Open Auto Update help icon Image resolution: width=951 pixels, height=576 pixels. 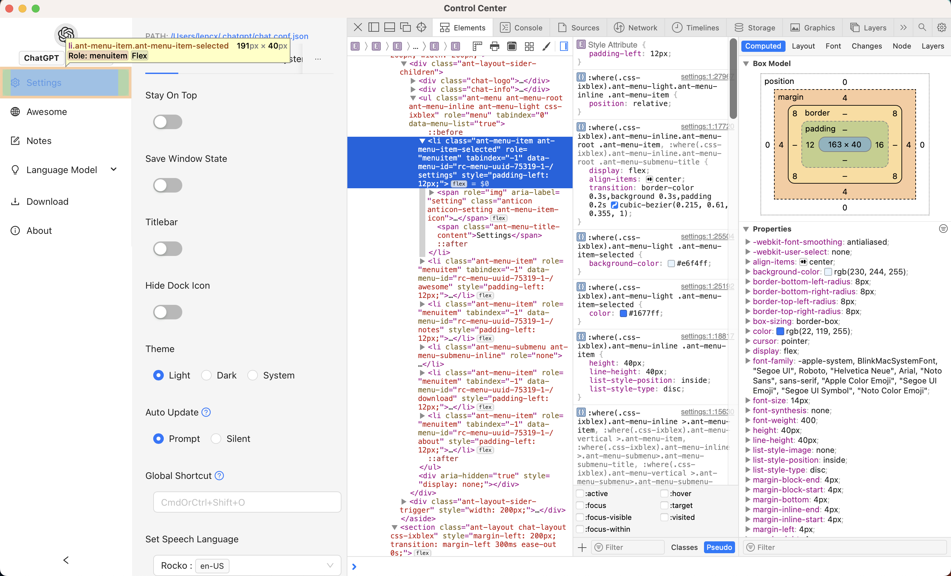coord(206,412)
